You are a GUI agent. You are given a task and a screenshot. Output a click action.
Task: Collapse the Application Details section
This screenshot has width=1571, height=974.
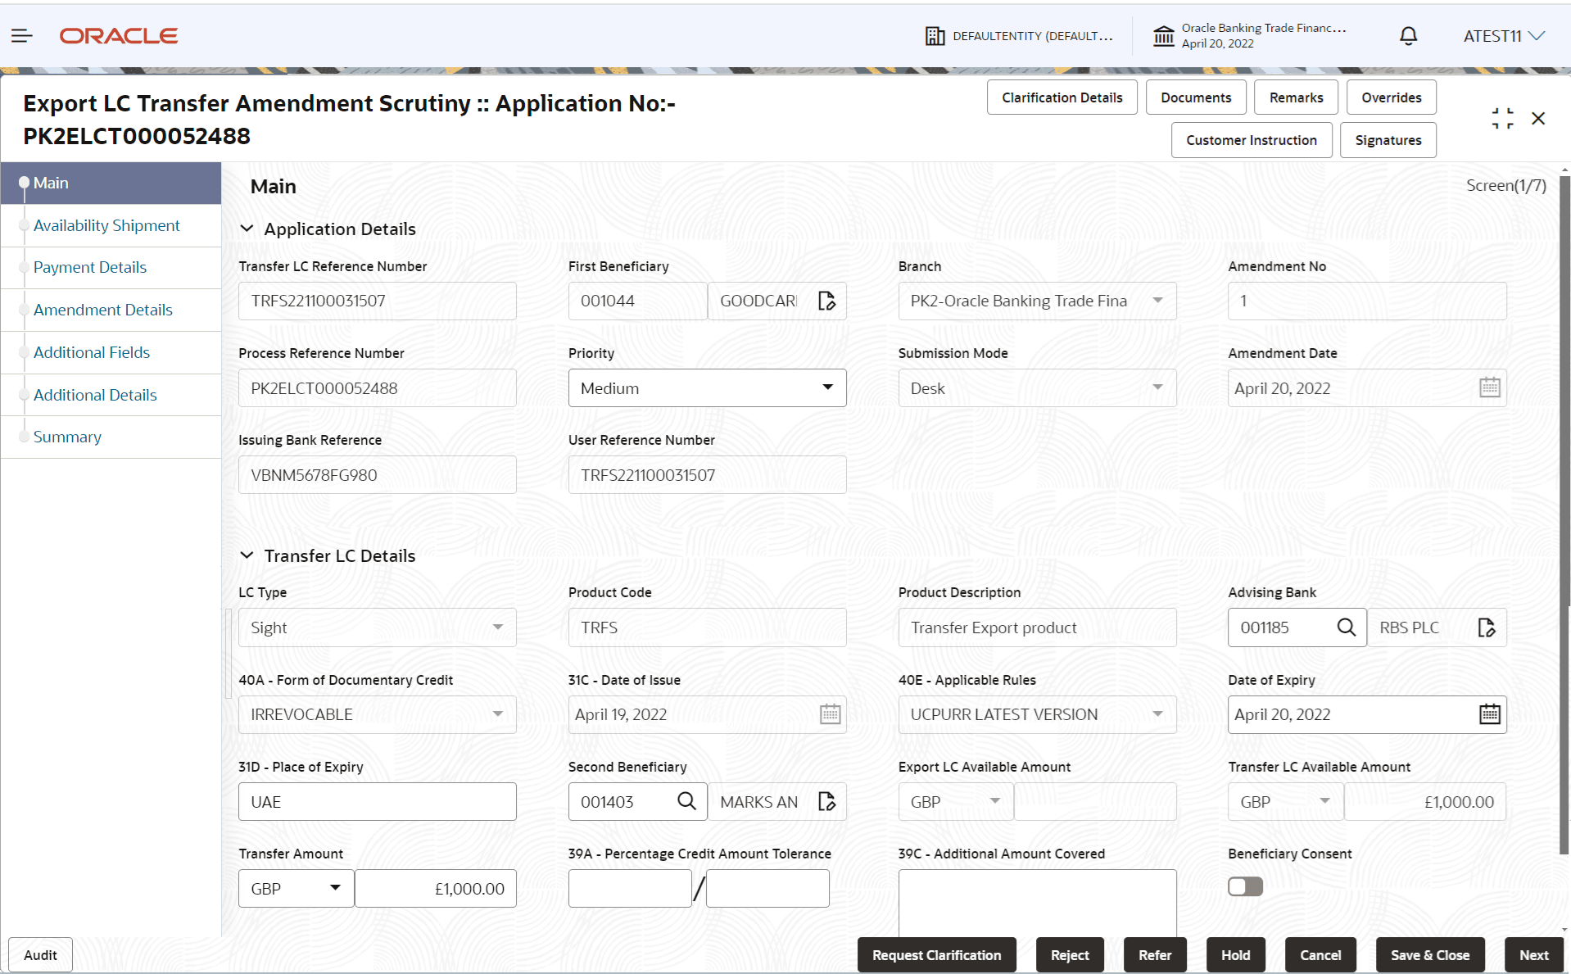pos(247,229)
